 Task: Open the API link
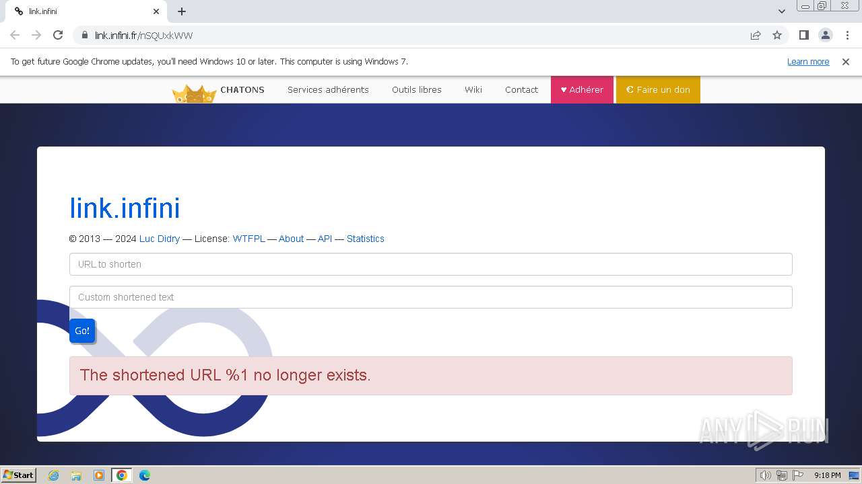click(325, 239)
